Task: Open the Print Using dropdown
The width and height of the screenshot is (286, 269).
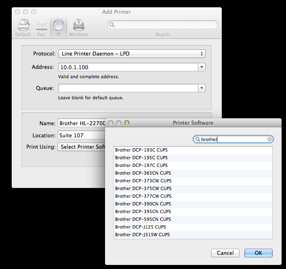Action: point(81,147)
